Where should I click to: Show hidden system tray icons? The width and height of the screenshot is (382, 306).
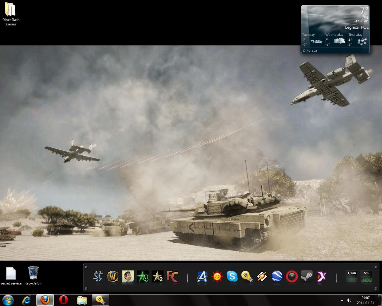342,300
